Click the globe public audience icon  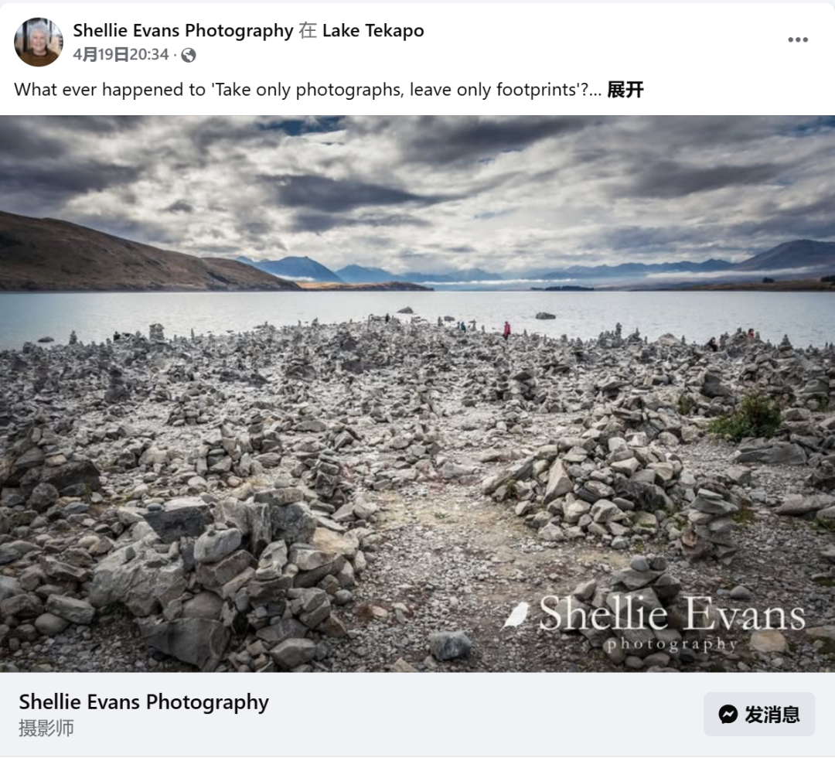coord(188,55)
